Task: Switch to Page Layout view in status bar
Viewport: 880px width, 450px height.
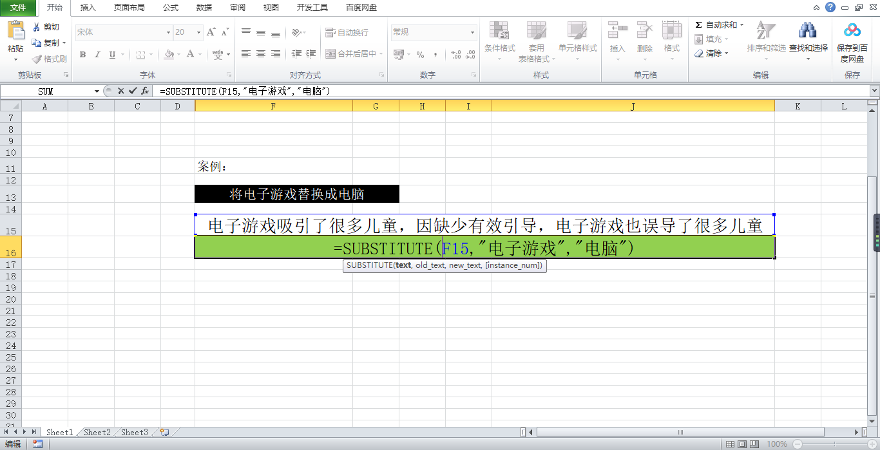Action: coord(743,444)
